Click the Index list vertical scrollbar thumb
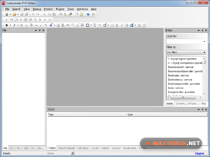This screenshot has height=157, width=210. pos(204,62)
